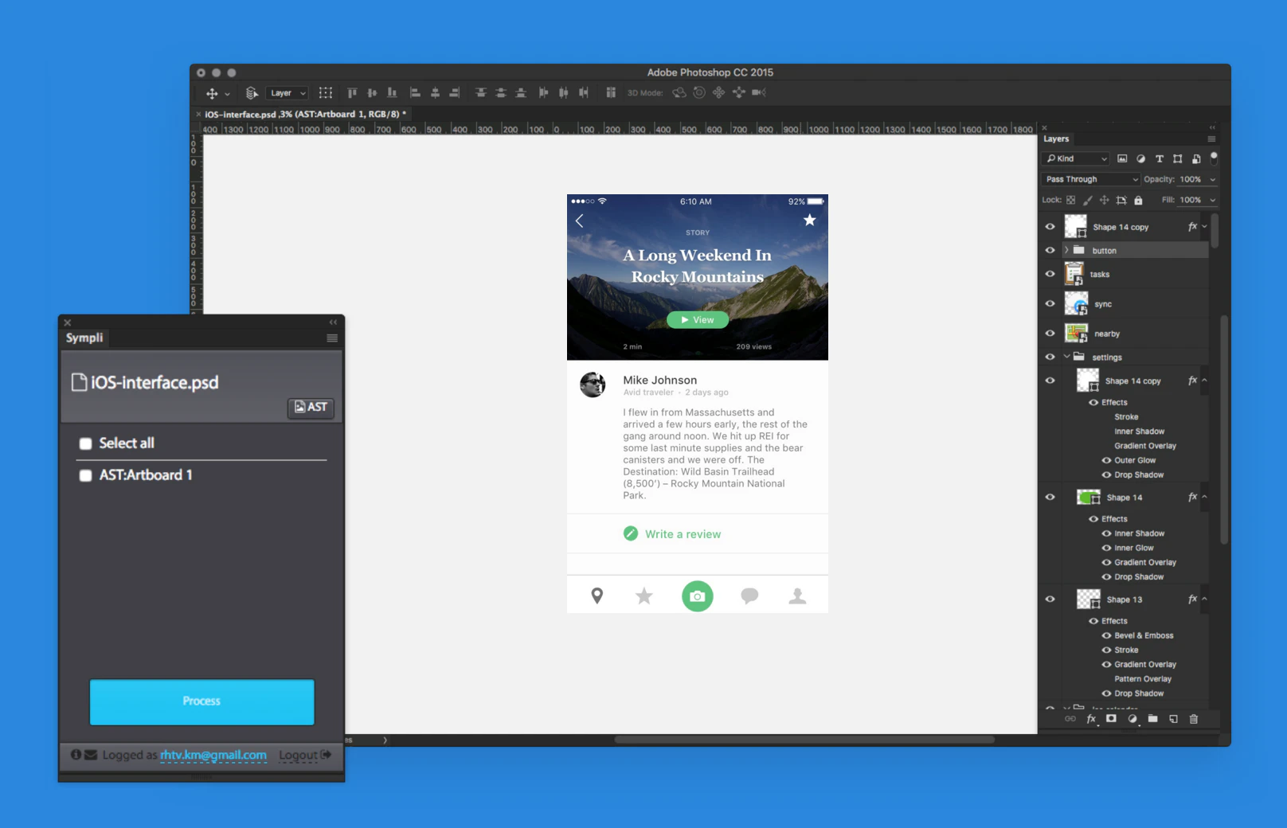Click the Auto-Select layers icon
Viewport: 1287px width, 828px height.
(252, 93)
